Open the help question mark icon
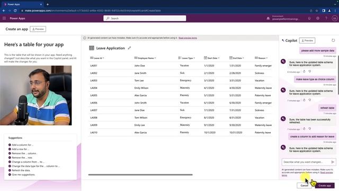This screenshot has width=339, height=191. pos(326,19)
